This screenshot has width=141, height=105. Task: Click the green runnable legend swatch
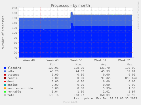click(5, 92)
